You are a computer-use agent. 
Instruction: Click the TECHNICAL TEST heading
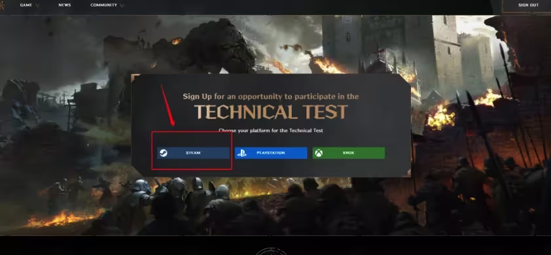[x=271, y=112]
